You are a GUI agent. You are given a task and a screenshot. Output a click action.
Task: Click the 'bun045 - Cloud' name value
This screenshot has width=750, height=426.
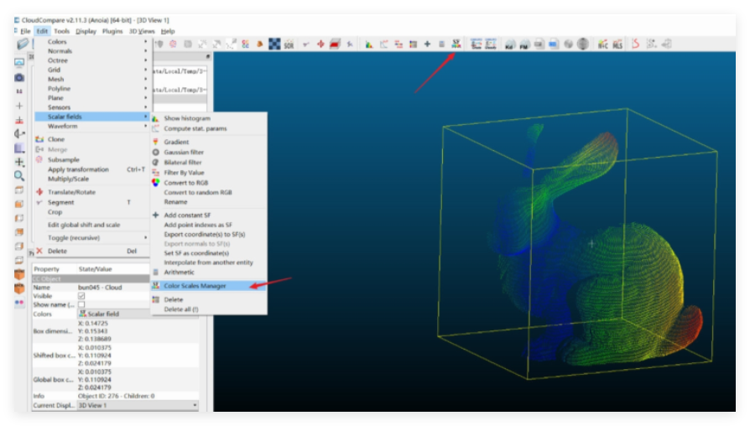(100, 288)
